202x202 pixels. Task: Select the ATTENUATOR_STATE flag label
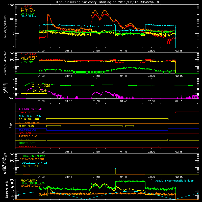click(31, 109)
